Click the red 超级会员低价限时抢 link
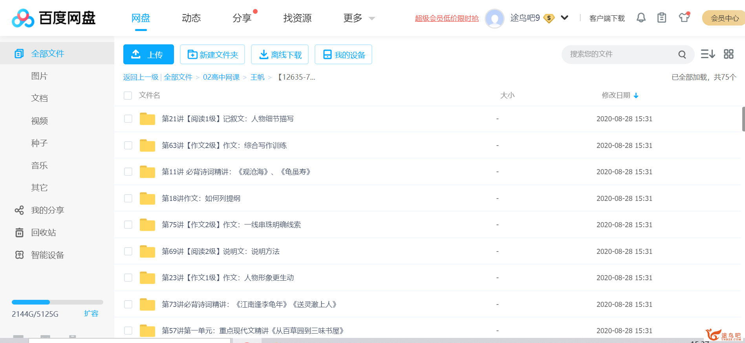This screenshot has height=343, width=745. point(447,18)
